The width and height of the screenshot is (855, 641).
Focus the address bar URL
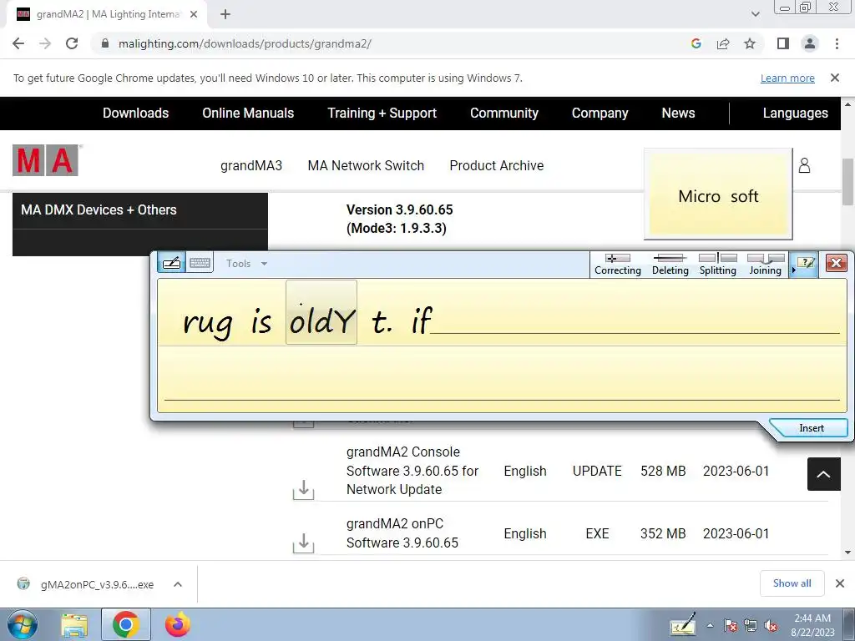245,43
